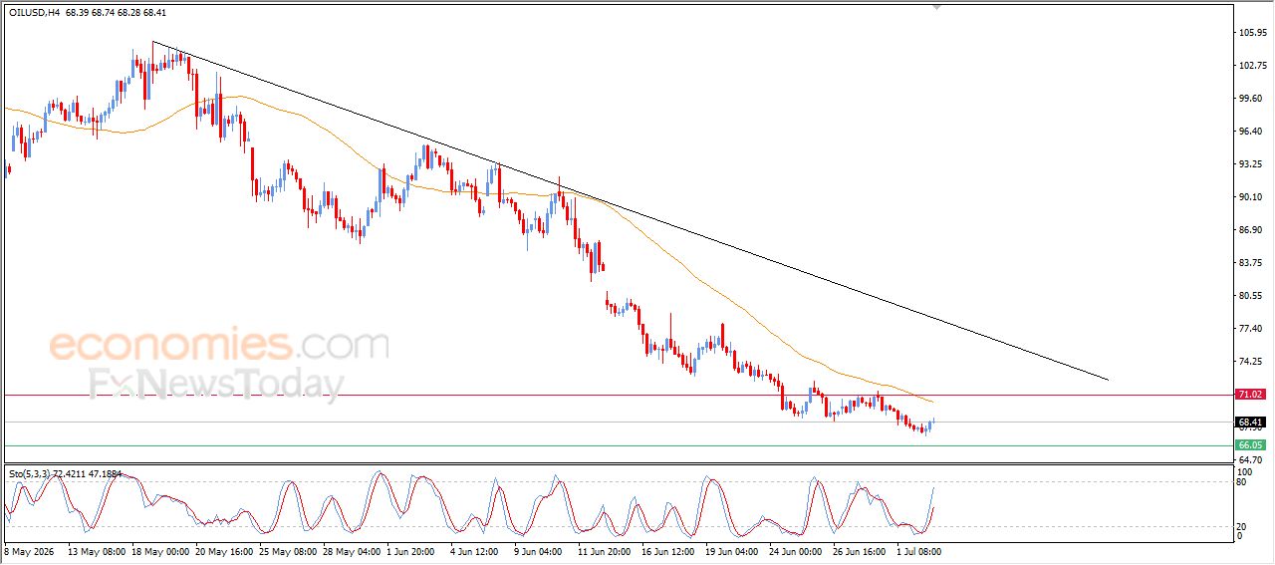Click the economies.com watermark
The image size is (1275, 565).
click(219, 346)
